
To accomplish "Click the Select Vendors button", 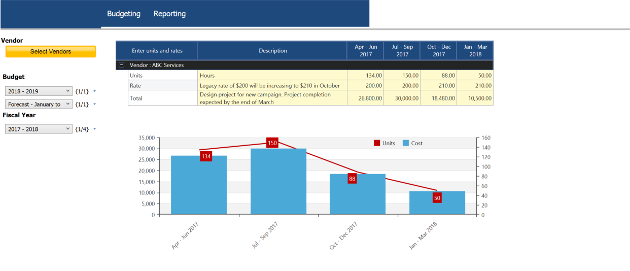I will coord(51,51).
